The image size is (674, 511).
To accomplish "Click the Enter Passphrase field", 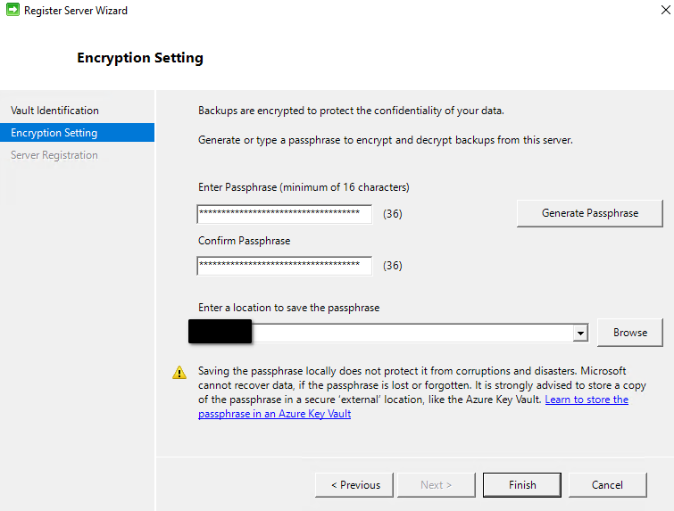I will point(285,214).
